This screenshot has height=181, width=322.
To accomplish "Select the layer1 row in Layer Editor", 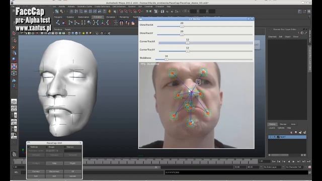I will [x=287, y=137].
